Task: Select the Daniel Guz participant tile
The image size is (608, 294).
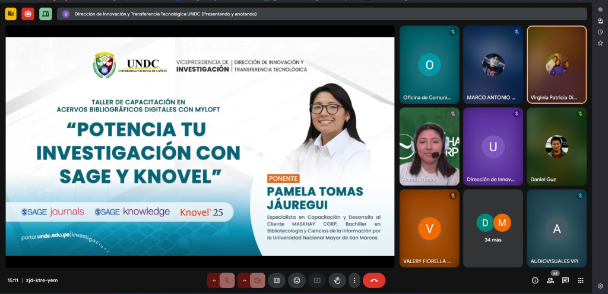Action: coord(556,146)
